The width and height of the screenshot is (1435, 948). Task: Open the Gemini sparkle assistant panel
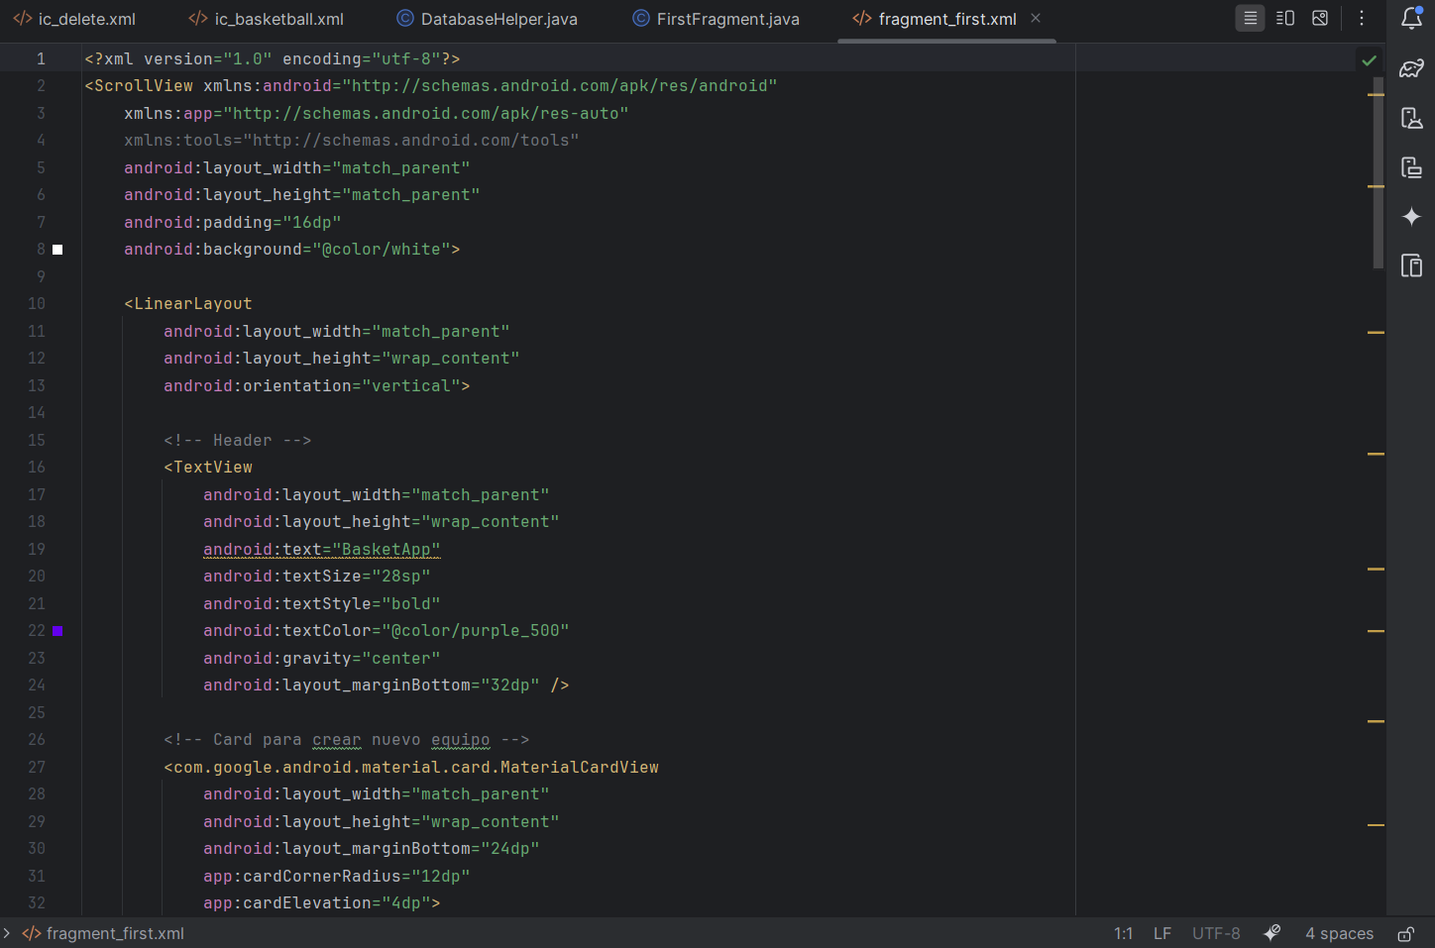pos(1411,216)
